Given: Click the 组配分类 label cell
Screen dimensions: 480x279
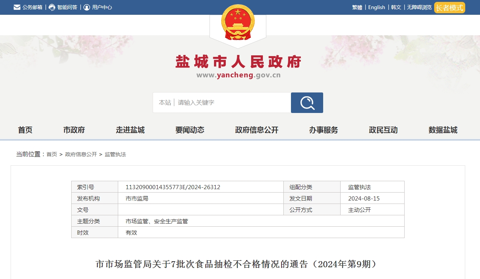Looking at the screenshot, I should click(312, 187).
